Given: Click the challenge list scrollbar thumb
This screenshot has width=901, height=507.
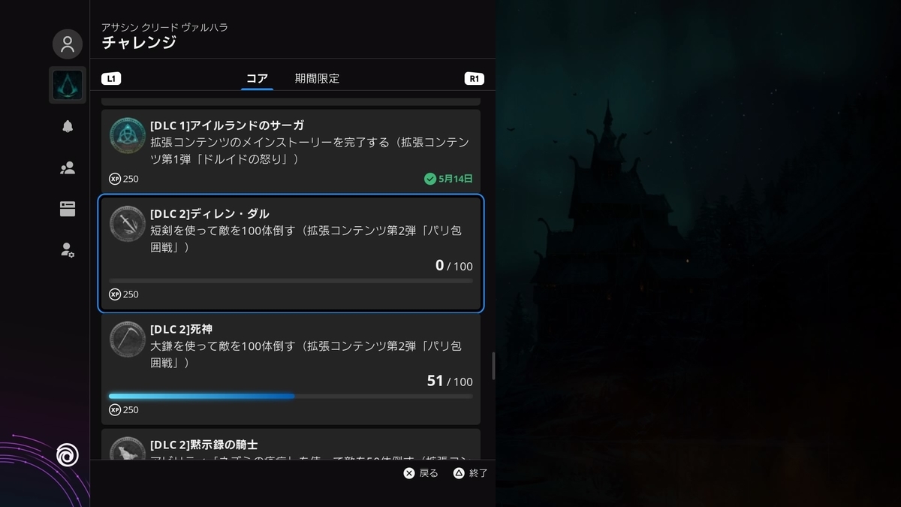Looking at the screenshot, I should point(493,366).
